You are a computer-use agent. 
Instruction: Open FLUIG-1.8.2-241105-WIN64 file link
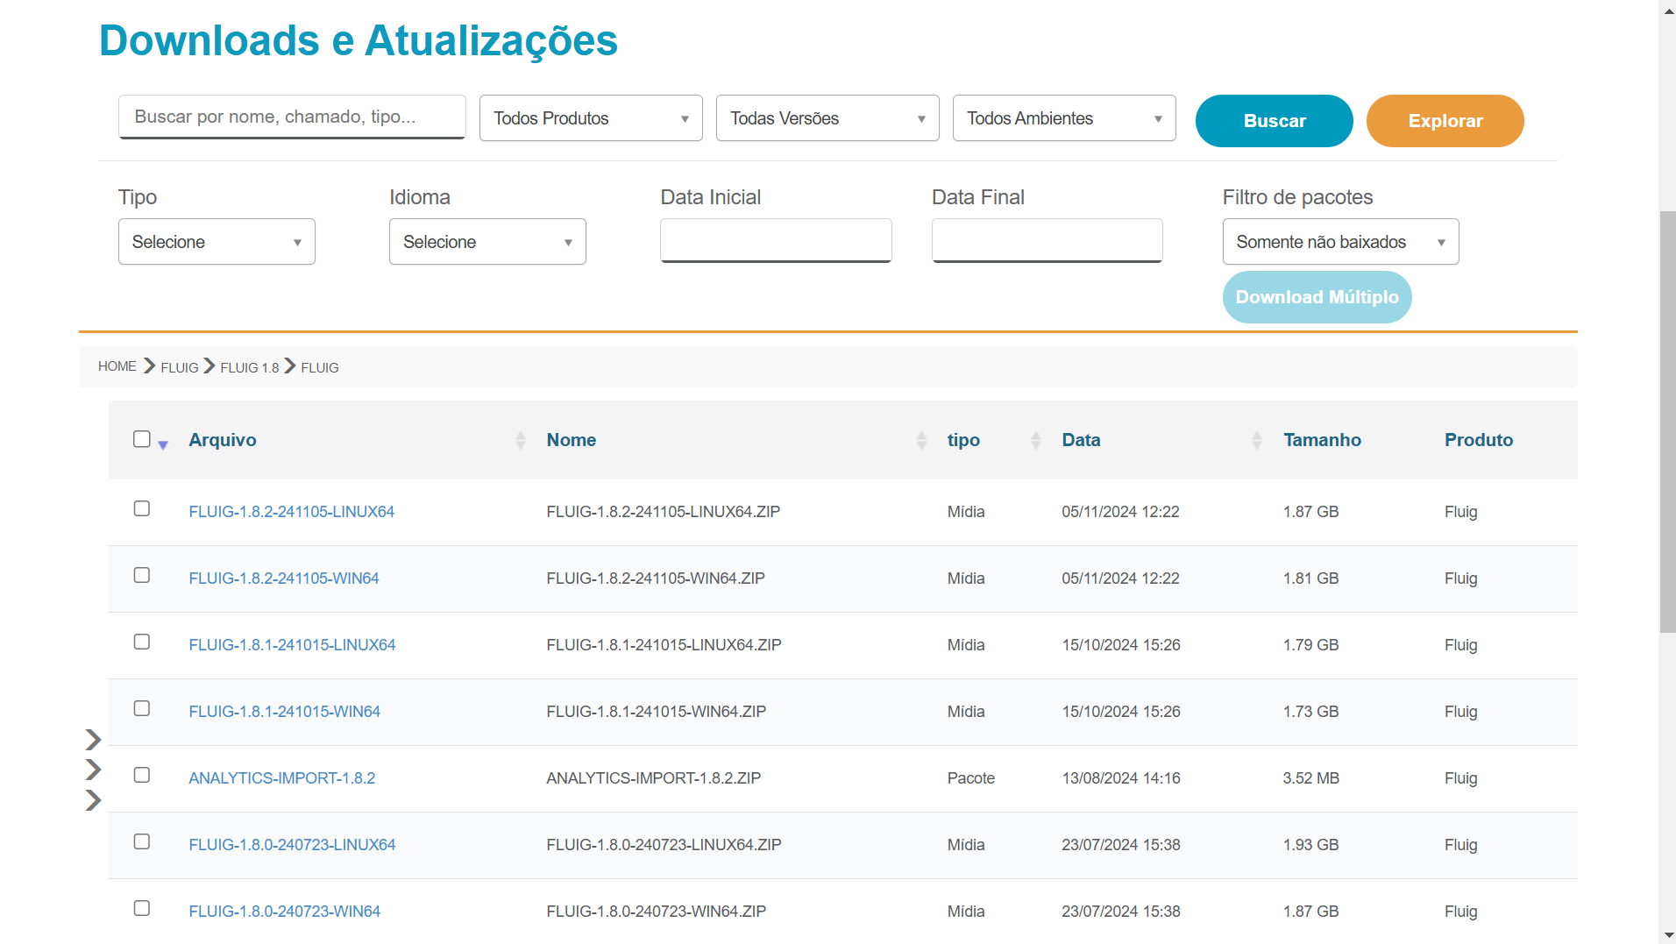(x=284, y=578)
